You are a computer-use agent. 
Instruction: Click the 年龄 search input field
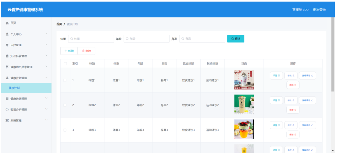click(147, 39)
